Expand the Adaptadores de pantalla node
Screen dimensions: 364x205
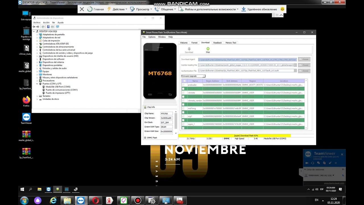(x=37, y=34)
